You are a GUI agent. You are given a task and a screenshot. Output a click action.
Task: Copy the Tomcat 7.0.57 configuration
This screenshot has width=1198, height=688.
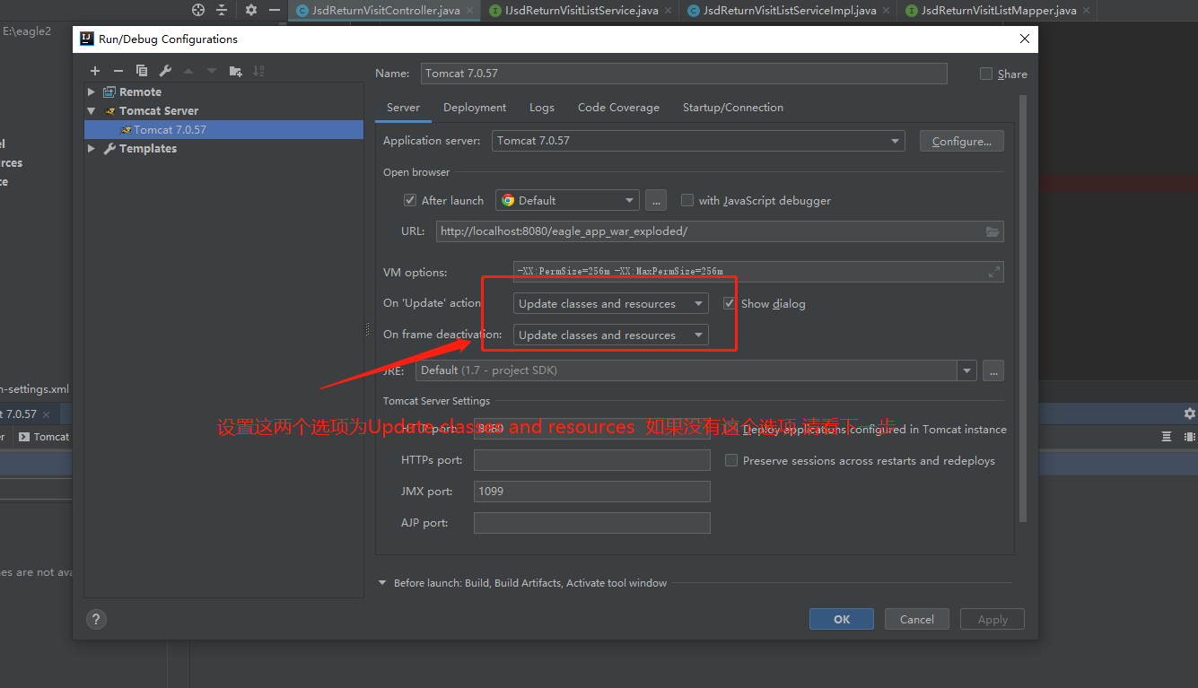click(x=141, y=70)
